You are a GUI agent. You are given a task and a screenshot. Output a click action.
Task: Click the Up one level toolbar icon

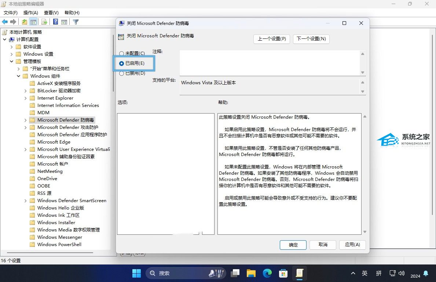pos(25,22)
